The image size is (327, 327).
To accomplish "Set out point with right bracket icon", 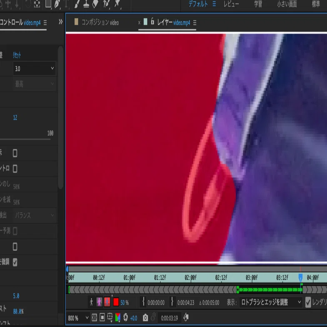I will click(172, 302).
